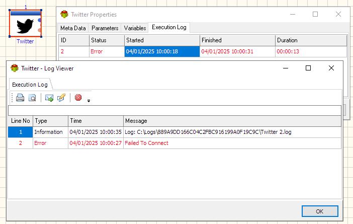The height and width of the screenshot is (224, 353).
Task: Select the 'Failed To Connect' message
Action: click(x=146, y=143)
